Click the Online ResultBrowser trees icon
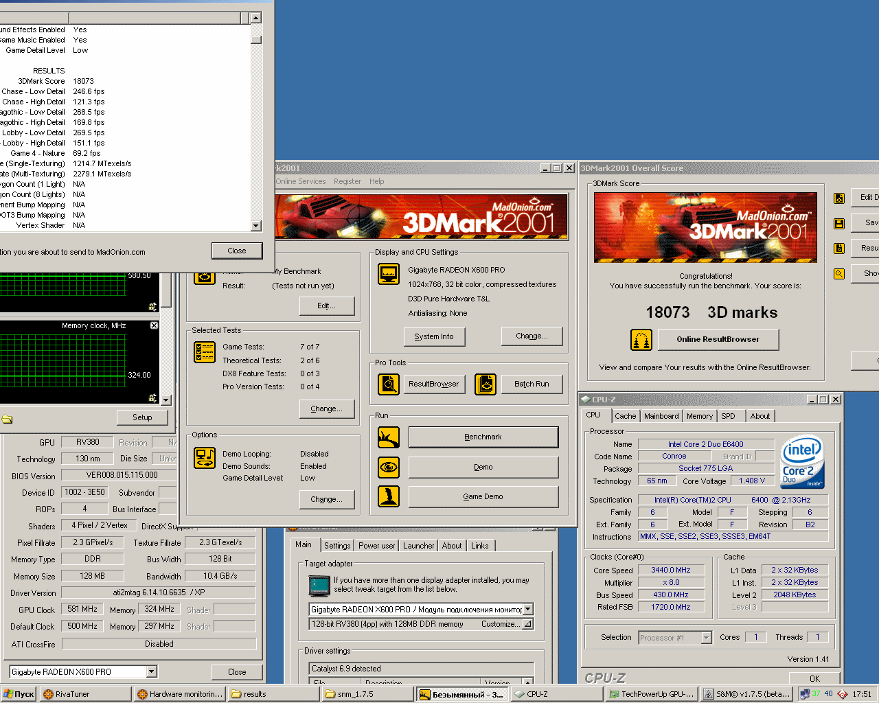The height and width of the screenshot is (703, 879). coord(641,340)
